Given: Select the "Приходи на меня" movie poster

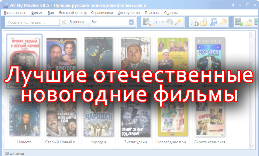Looking at the screenshot, I should pos(61,59).
